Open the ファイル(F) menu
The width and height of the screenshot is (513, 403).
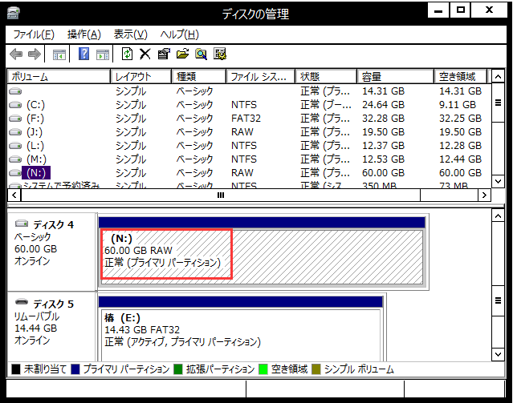click(x=34, y=34)
